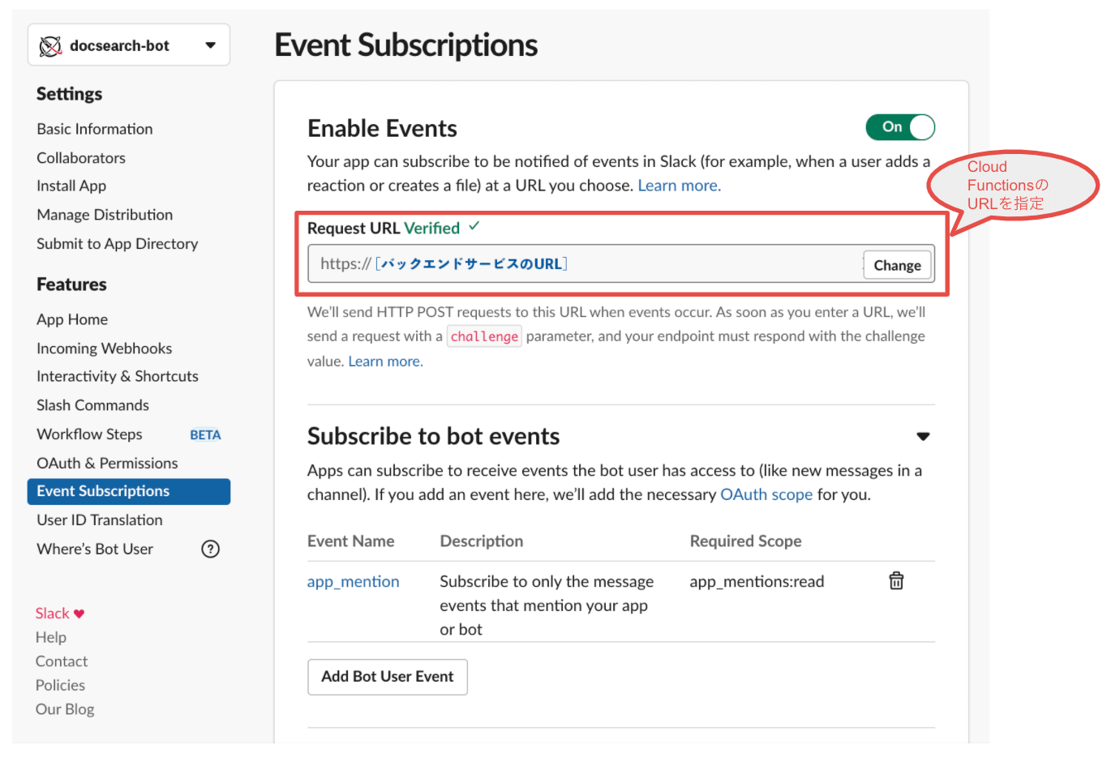Viewport: 1111px width, 757px height.
Task: Select Manage Distribution
Action: pos(105,215)
